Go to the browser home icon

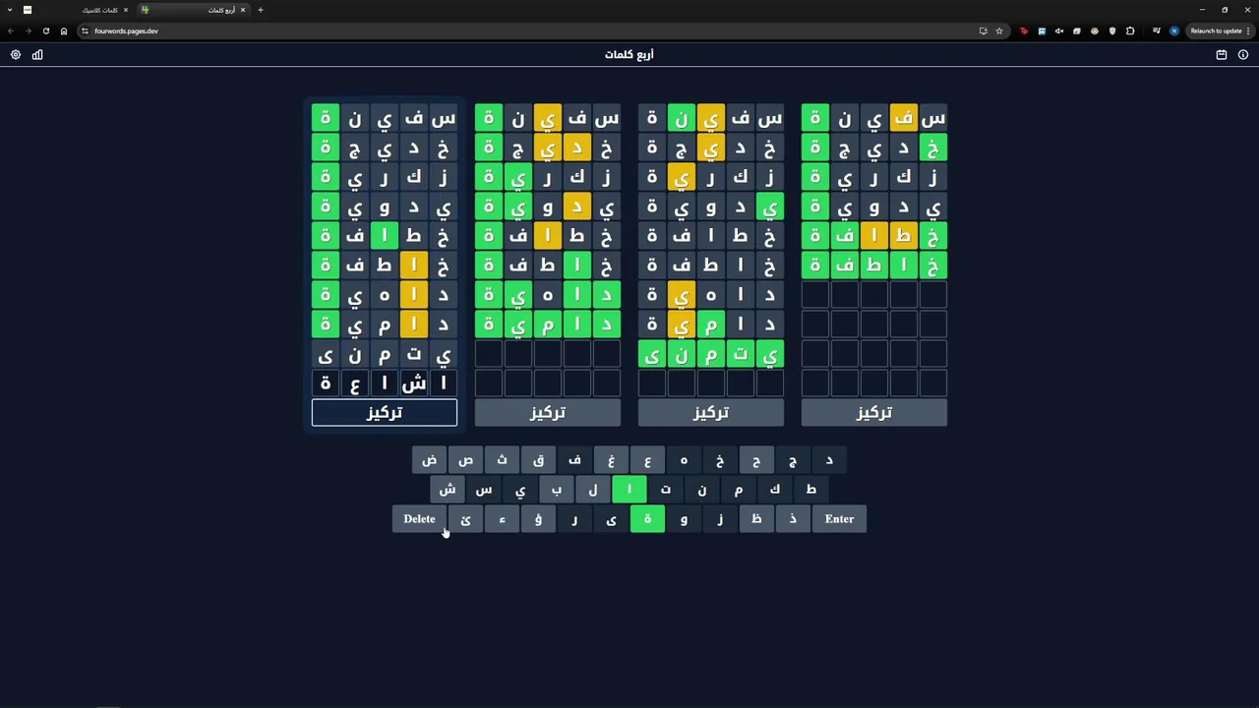pyautogui.click(x=64, y=30)
